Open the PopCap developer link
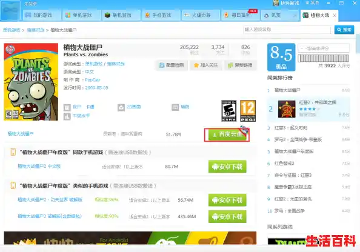This screenshot has width=360, height=252. (x=93, y=80)
